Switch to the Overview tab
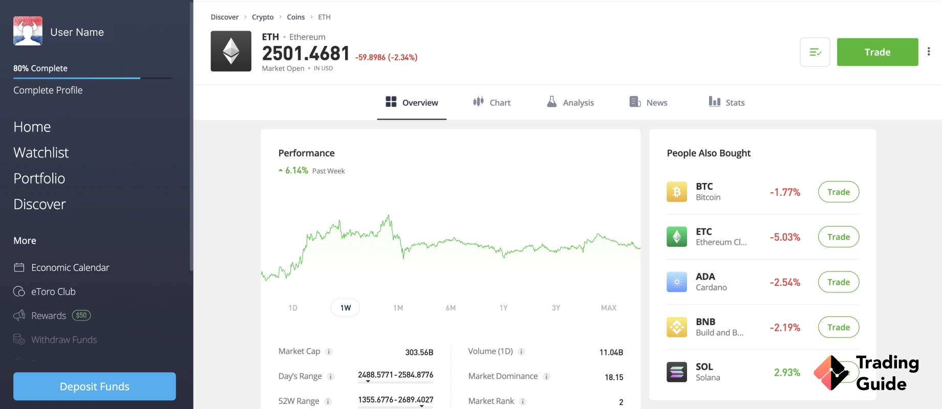The image size is (942, 409). click(412, 103)
